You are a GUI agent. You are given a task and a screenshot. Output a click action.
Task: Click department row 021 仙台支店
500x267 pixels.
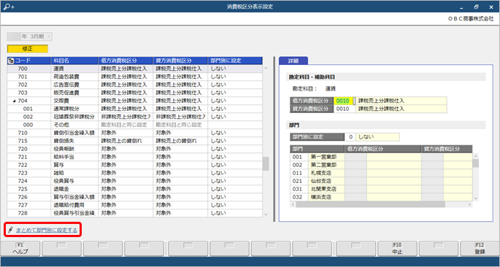tap(381, 181)
